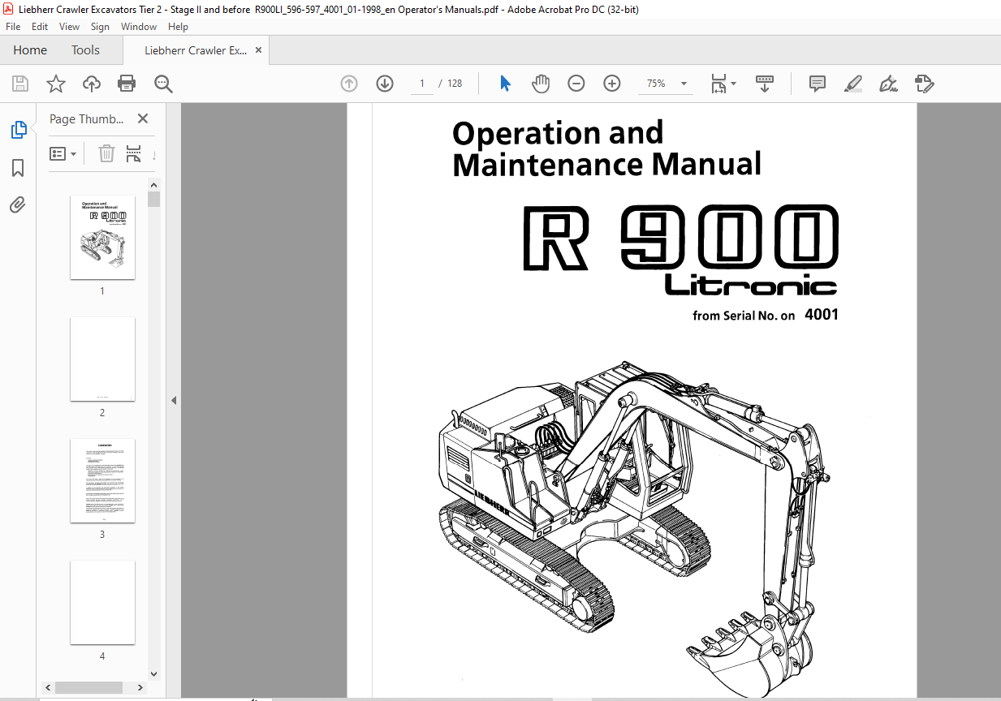
Task: Open the Help menu
Action: [x=178, y=27]
